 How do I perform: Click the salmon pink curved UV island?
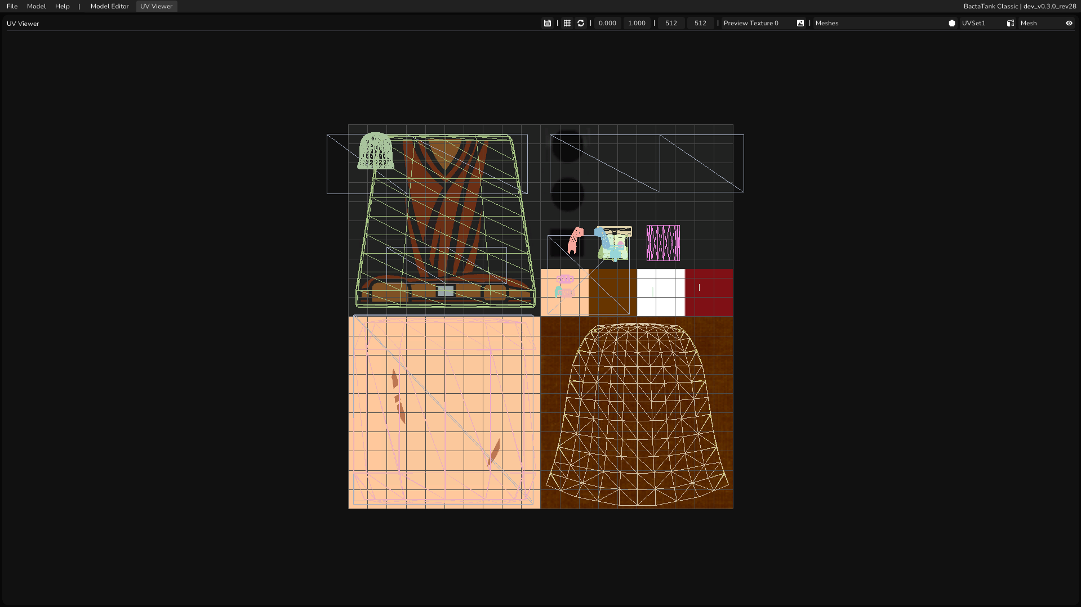(x=575, y=240)
